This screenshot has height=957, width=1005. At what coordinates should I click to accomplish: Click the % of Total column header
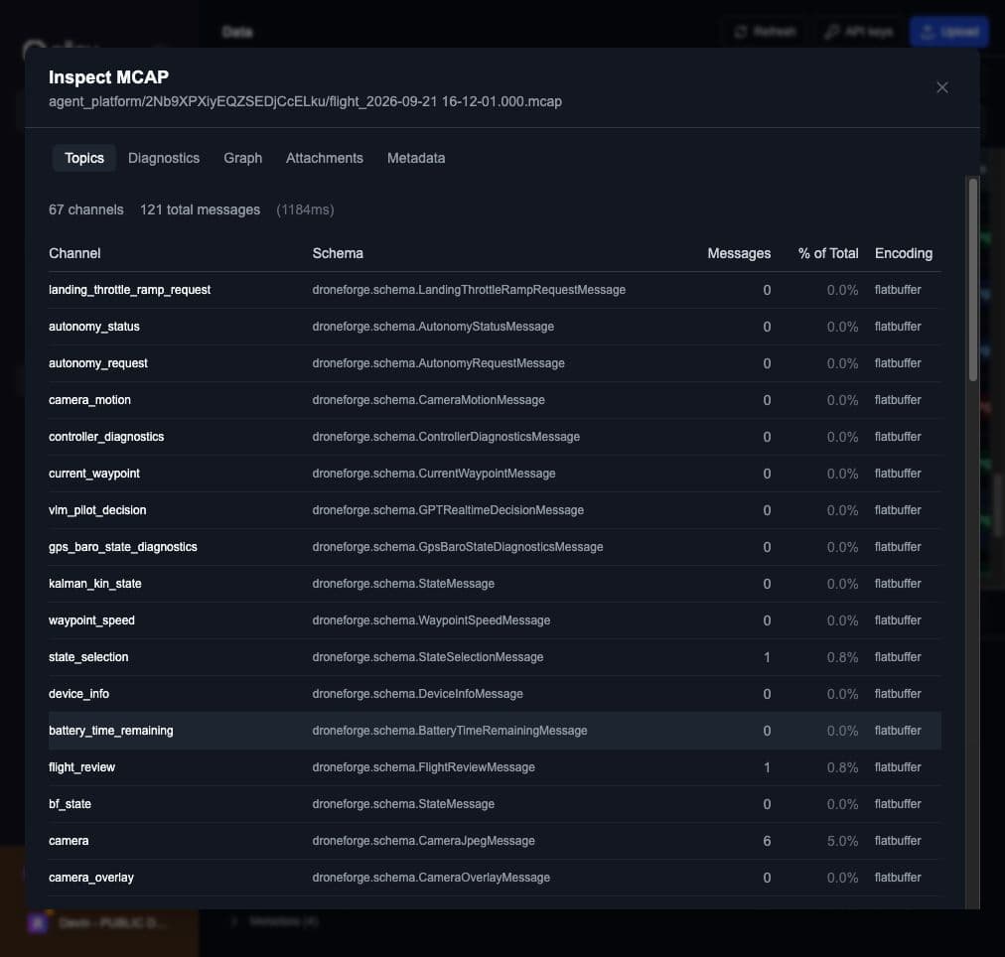(x=828, y=253)
